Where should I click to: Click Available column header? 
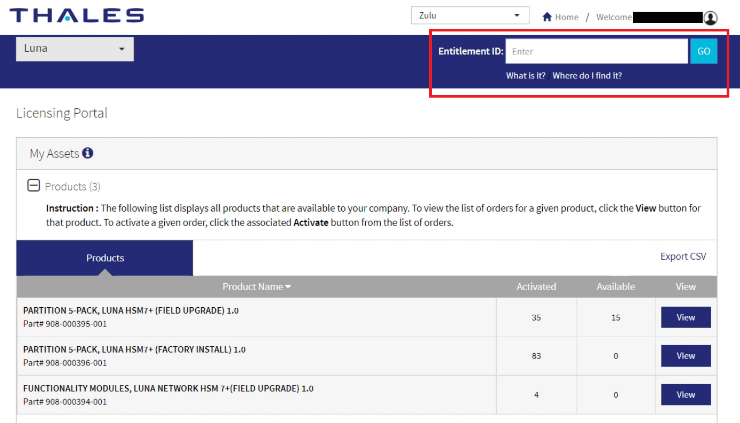tap(616, 286)
